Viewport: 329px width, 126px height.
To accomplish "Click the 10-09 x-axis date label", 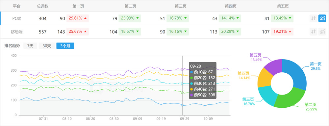I will click(208, 118).
